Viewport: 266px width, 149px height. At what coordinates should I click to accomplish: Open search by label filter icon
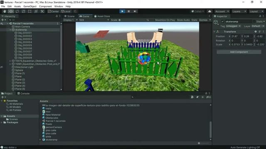(x=197, y=97)
